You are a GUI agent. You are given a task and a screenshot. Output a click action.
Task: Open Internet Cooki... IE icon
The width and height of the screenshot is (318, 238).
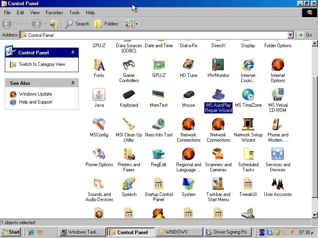[x=248, y=65]
